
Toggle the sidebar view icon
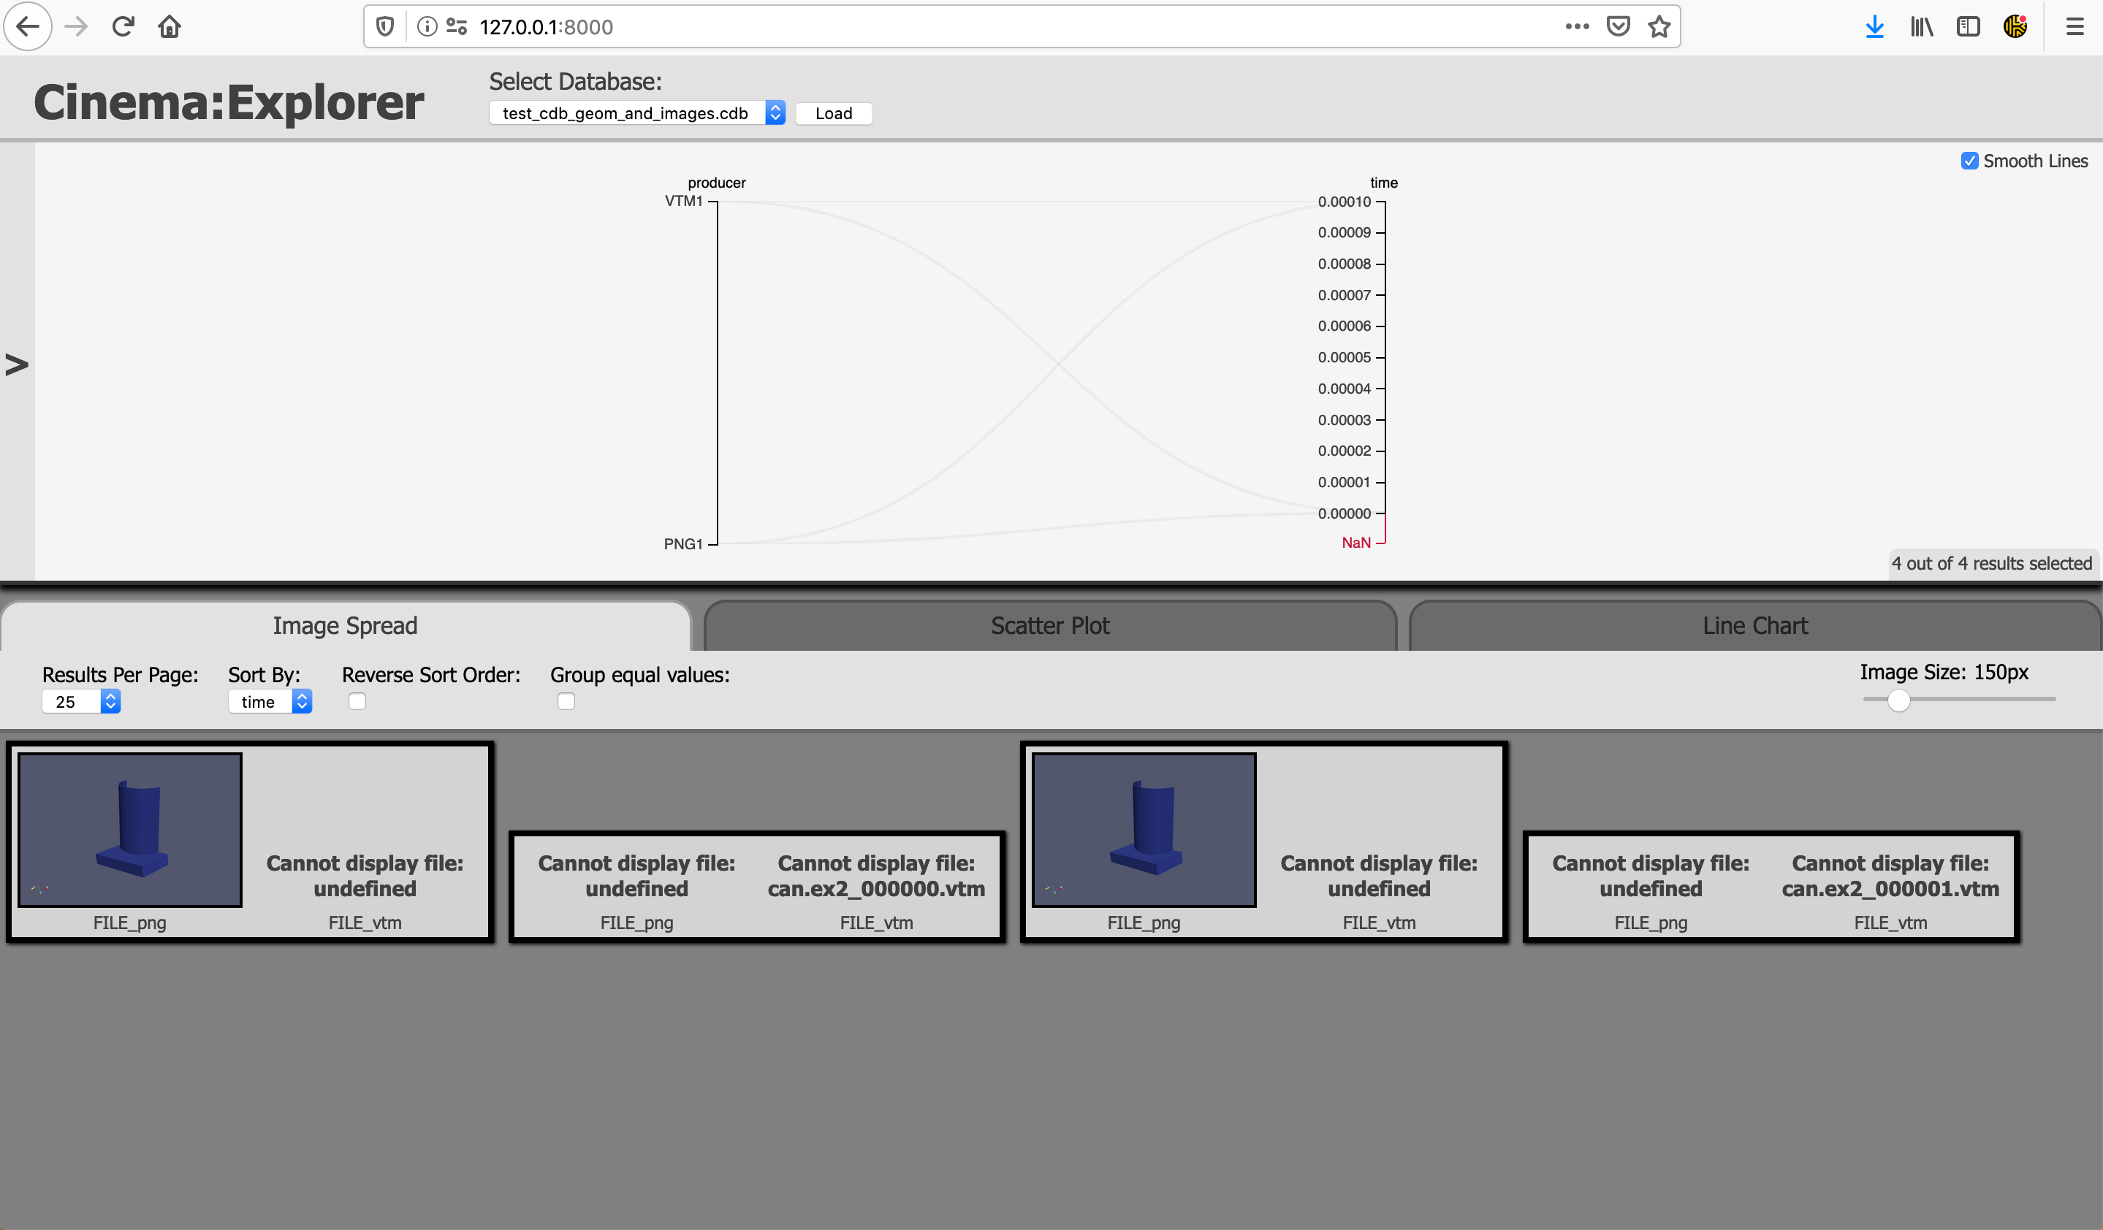pos(1968,27)
